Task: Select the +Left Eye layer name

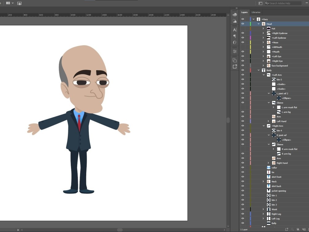Action: (x=277, y=56)
